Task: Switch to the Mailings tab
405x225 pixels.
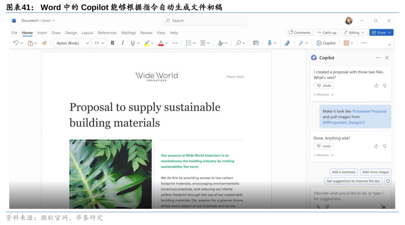Action: point(128,33)
